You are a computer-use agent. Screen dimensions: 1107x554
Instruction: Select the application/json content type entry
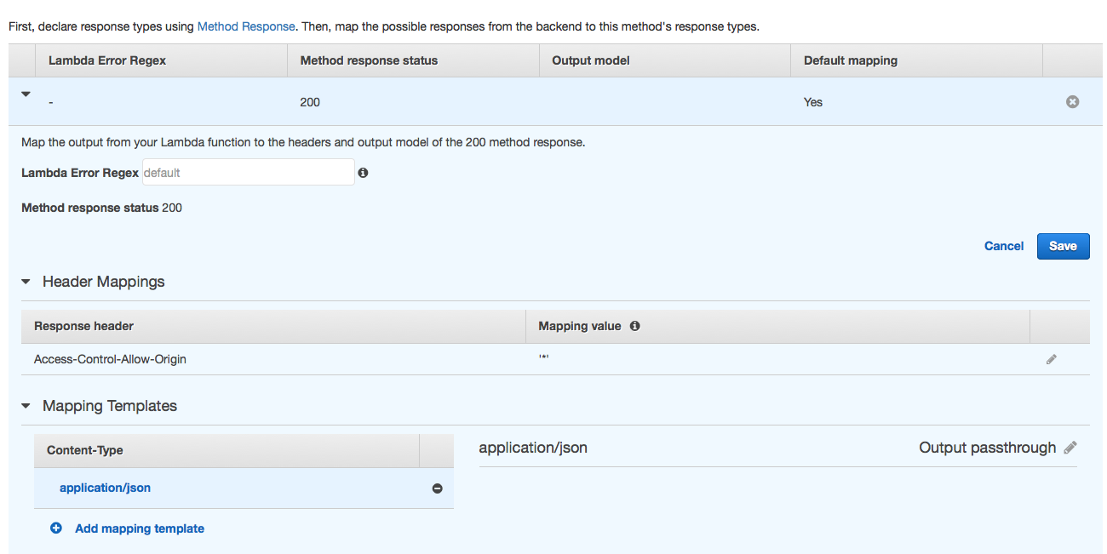(x=105, y=488)
